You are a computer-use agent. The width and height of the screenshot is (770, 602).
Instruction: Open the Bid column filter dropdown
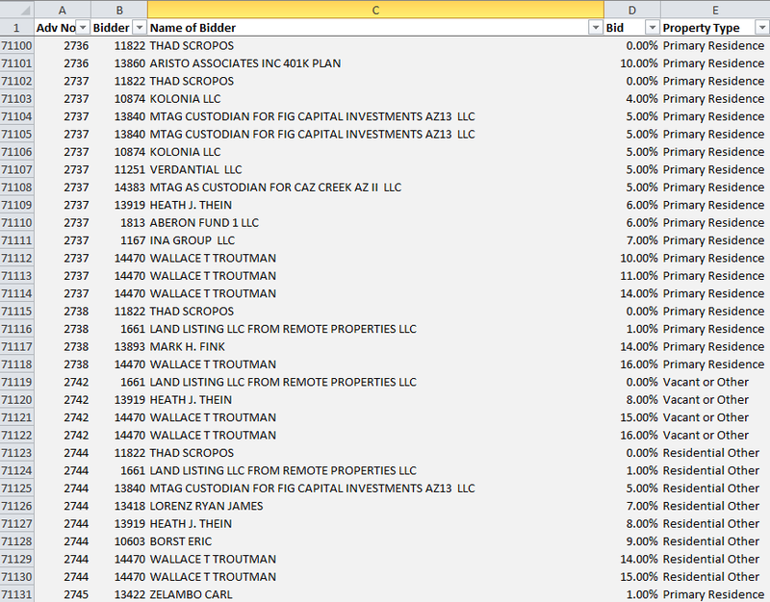point(652,28)
